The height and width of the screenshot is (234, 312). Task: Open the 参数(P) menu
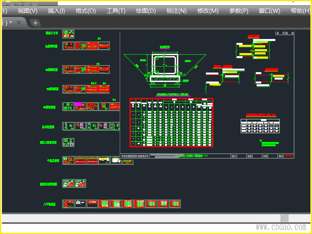tap(239, 11)
